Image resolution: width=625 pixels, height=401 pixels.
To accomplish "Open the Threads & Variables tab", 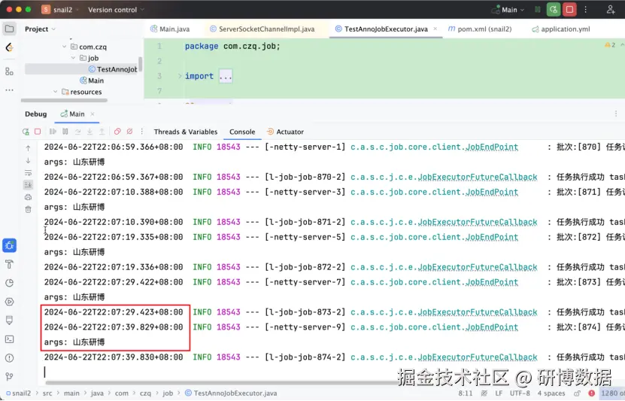I will (x=185, y=132).
